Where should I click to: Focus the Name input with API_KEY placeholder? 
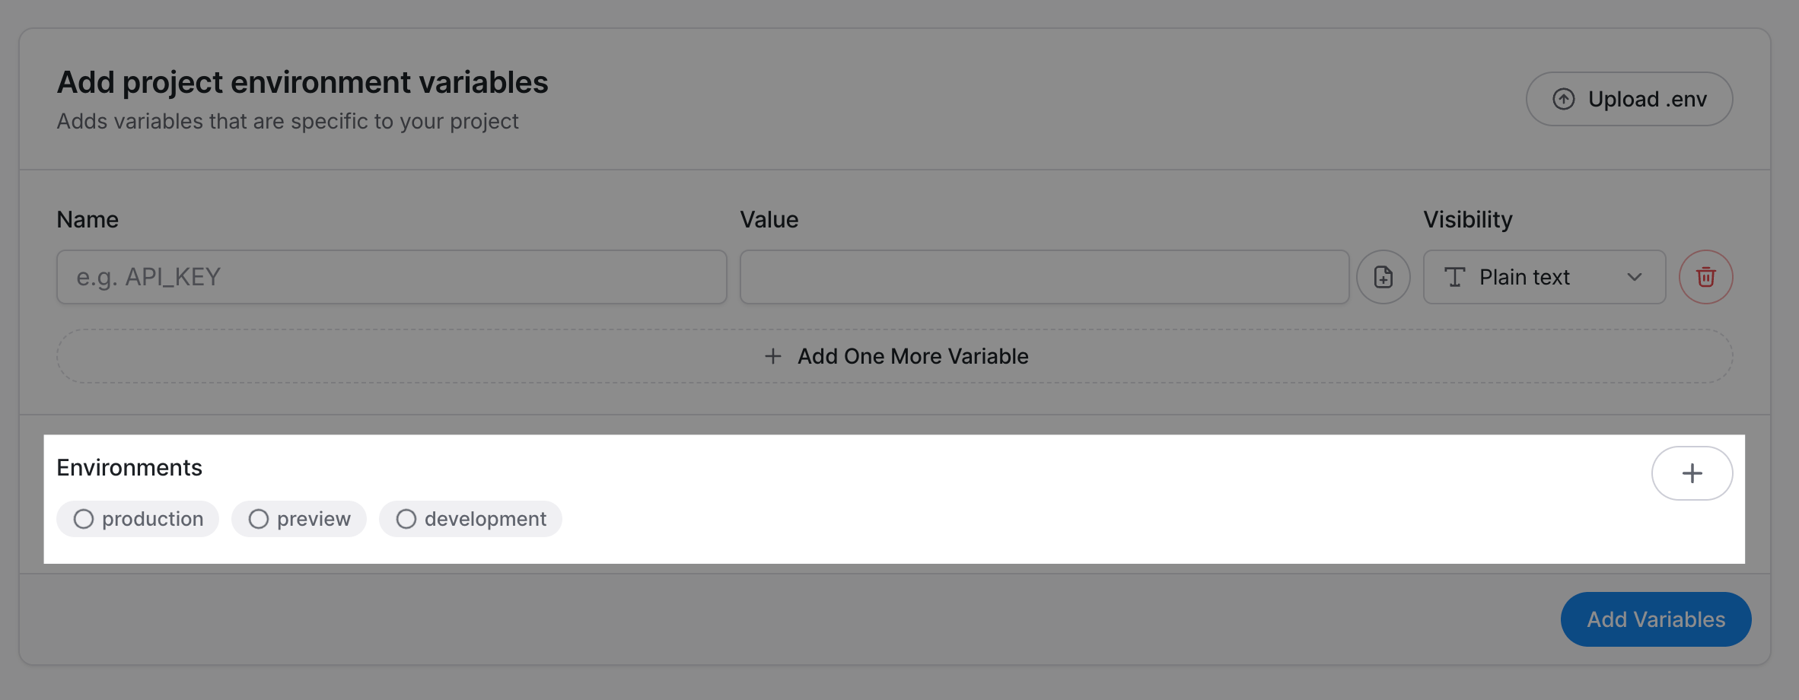(x=391, y=277)
